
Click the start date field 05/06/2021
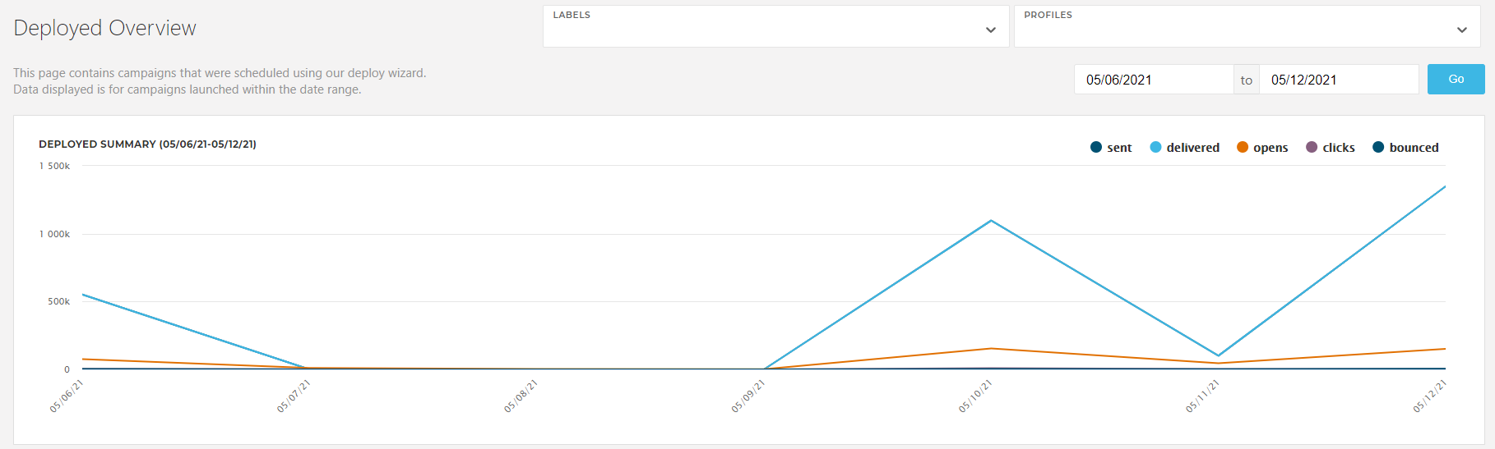tap(1153, 80)
